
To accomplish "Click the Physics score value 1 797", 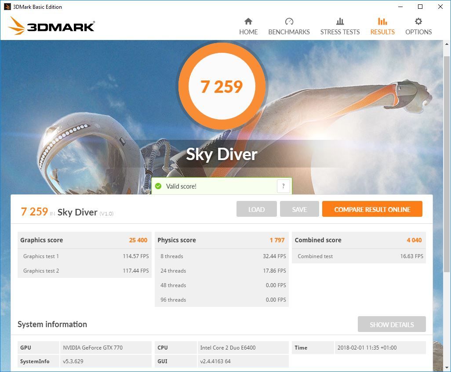I will (277, 240).
